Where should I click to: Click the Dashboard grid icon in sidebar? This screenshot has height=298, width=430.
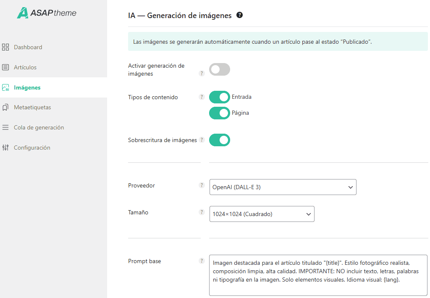[5, 47]
